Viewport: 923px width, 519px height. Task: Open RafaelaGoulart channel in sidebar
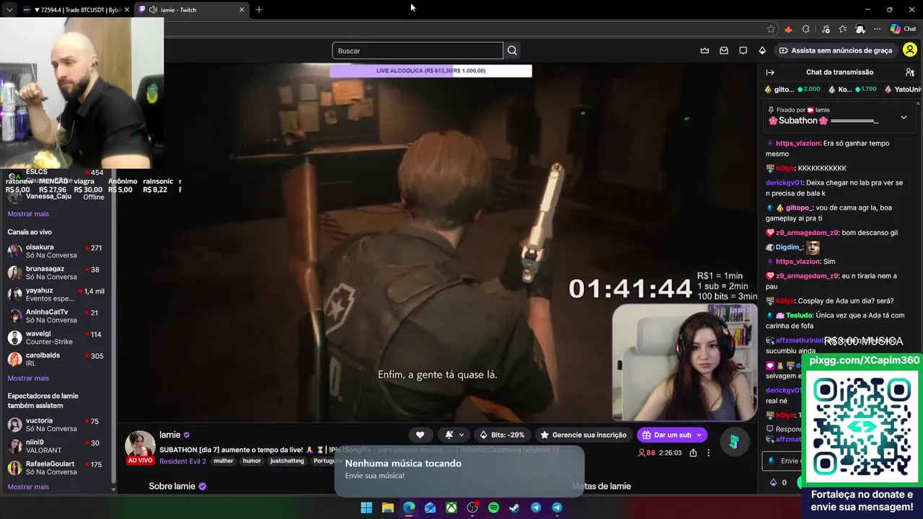58,468
